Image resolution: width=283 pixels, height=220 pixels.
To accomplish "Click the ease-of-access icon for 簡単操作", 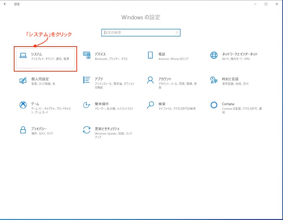I will click(87, 105).
